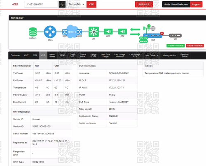
Task: Click the ONT Rx Power value -16.25
Action: 58,80
